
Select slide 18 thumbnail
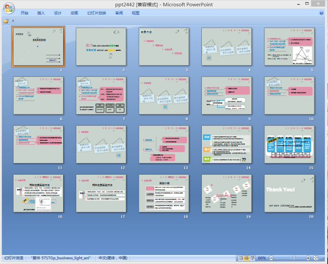[164, 193]
